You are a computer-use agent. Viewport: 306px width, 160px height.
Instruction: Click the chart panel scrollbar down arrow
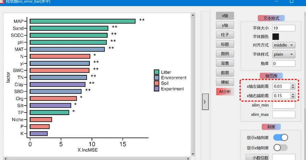tap(193, 156)
